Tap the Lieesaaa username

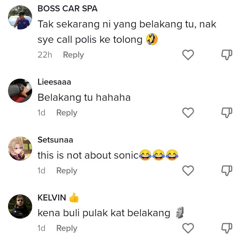(54, 82)
